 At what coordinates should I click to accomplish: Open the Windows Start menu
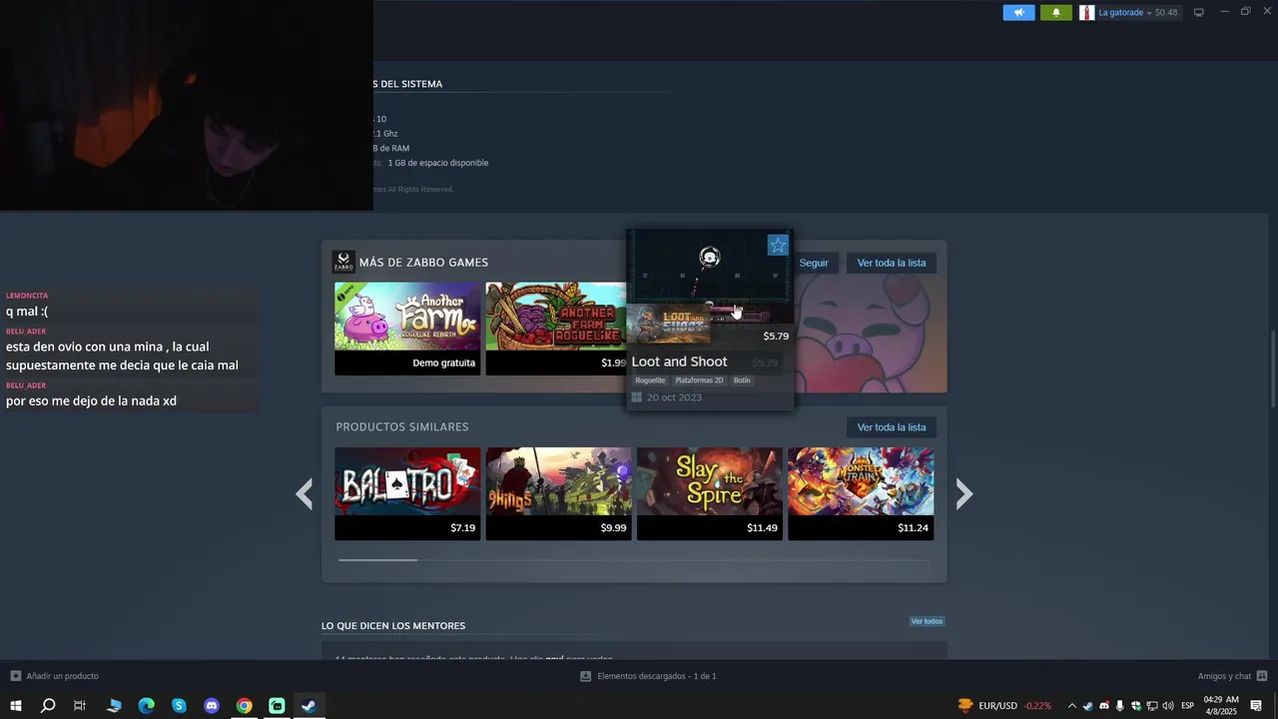pyautogui.click(x=16, y=706)
